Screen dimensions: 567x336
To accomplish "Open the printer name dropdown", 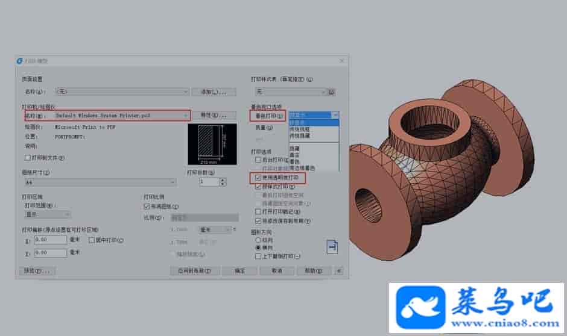I will [122, 116].
